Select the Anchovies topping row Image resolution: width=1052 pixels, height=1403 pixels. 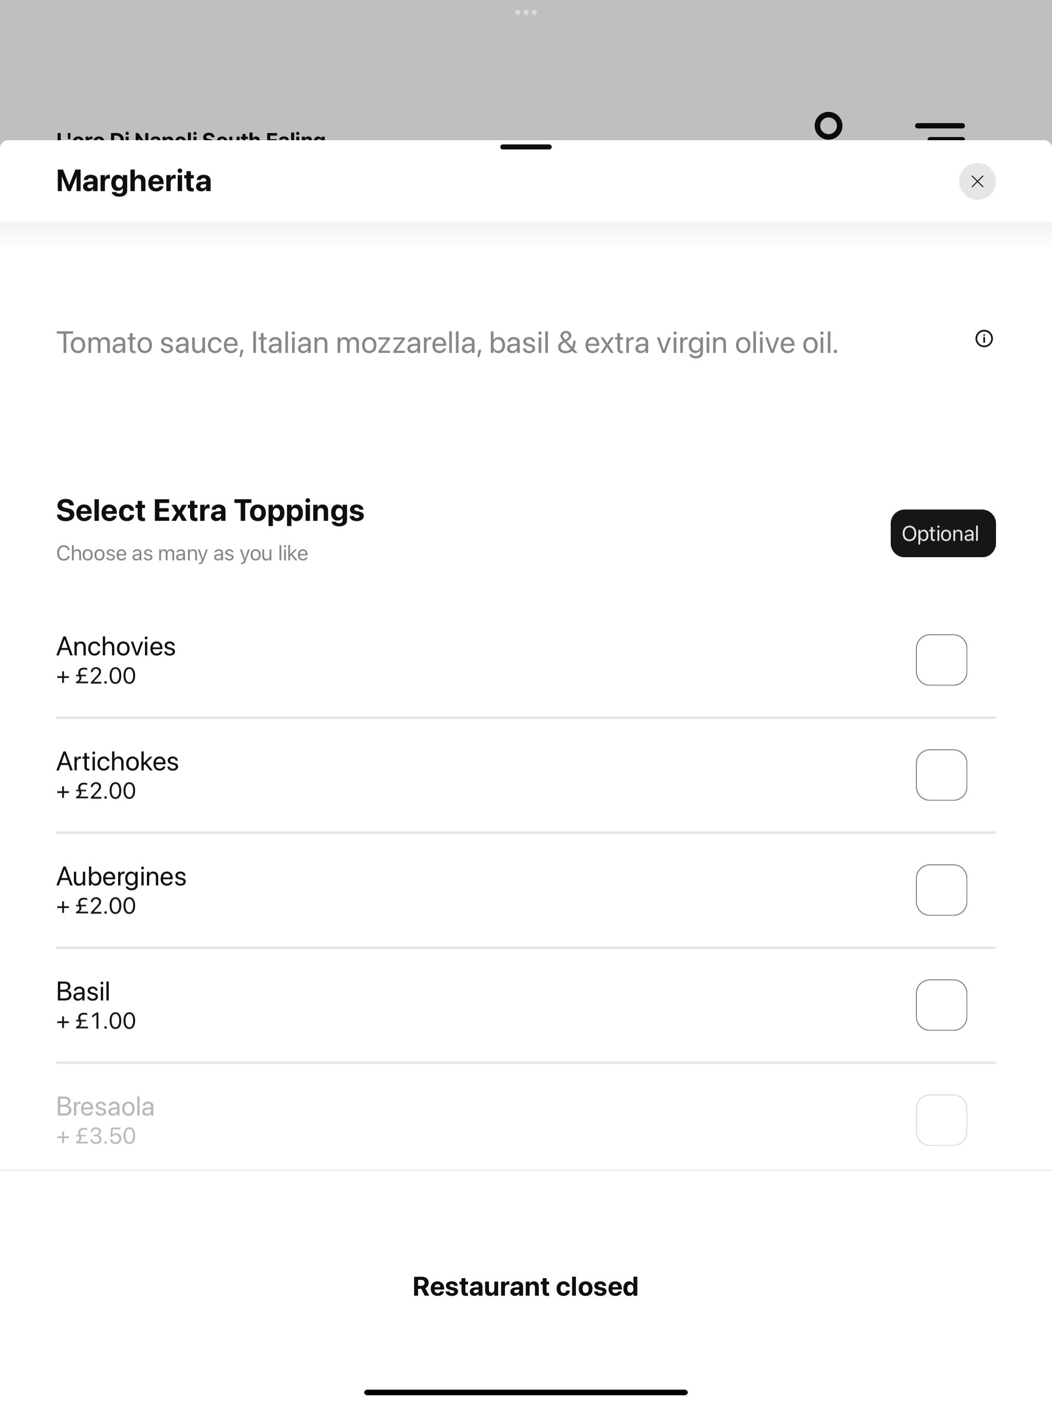[x=526, y=660]
